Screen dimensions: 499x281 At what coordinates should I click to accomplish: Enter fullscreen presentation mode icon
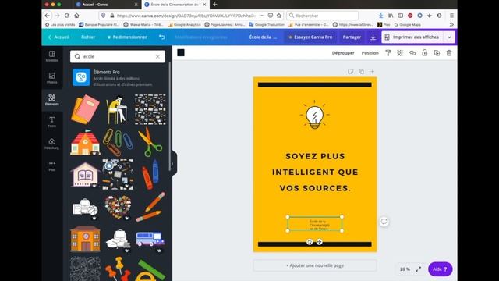419,269
